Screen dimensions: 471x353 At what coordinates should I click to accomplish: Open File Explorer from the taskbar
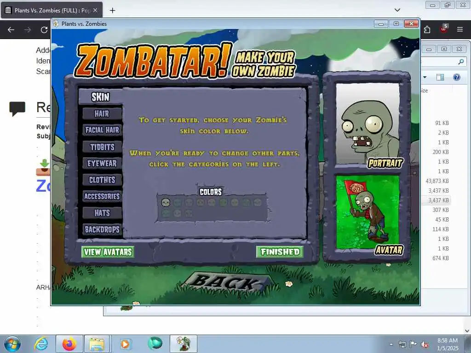click(97, 344)
